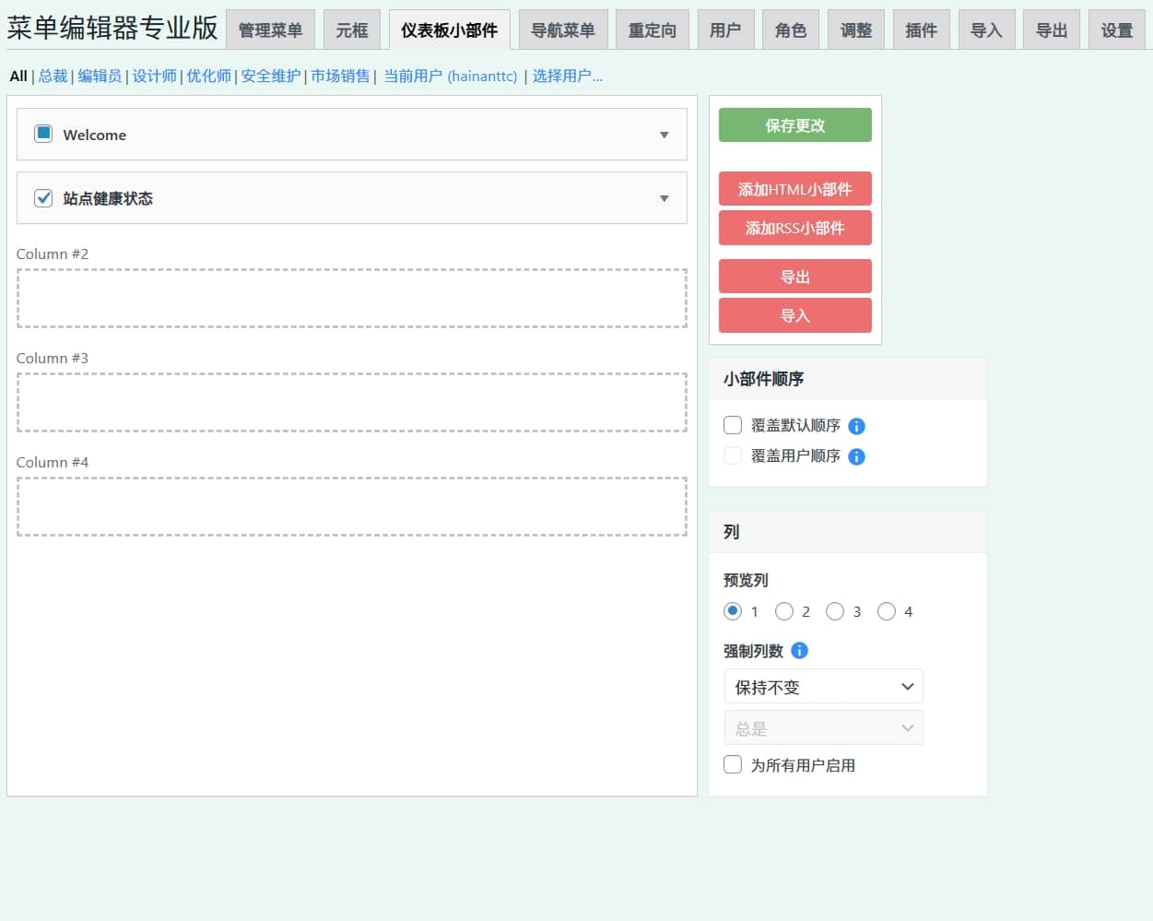Click the 添加HTML小部件 button
Screen dimensions: 1153x921
(794, 189)
